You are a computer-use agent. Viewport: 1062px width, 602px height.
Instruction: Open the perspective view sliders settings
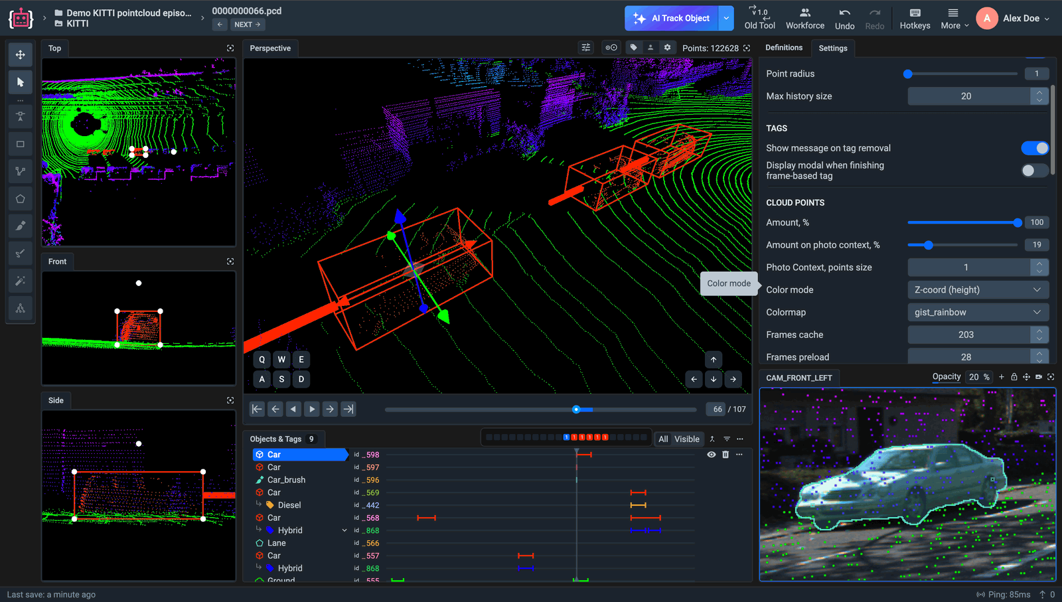tap(586, 48)
